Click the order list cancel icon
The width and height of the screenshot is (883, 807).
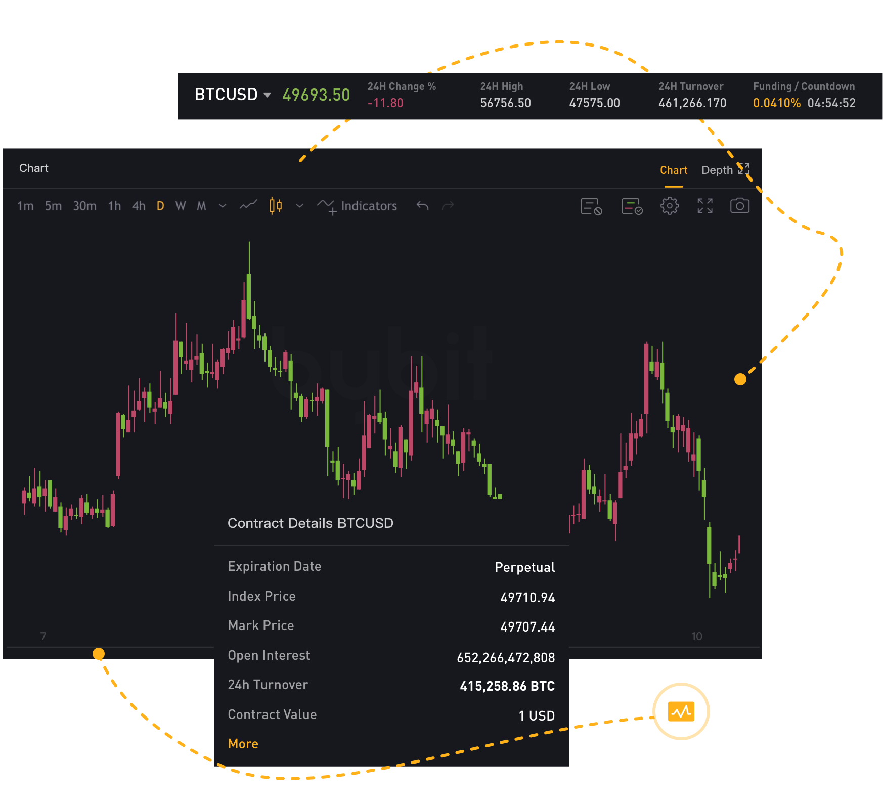pyautogui.click(x=591, y=206)
